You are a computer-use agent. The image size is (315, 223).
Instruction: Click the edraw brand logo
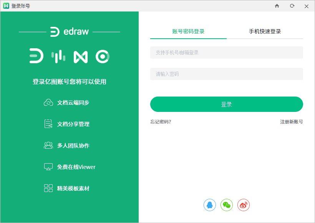[x=69, y=32]
